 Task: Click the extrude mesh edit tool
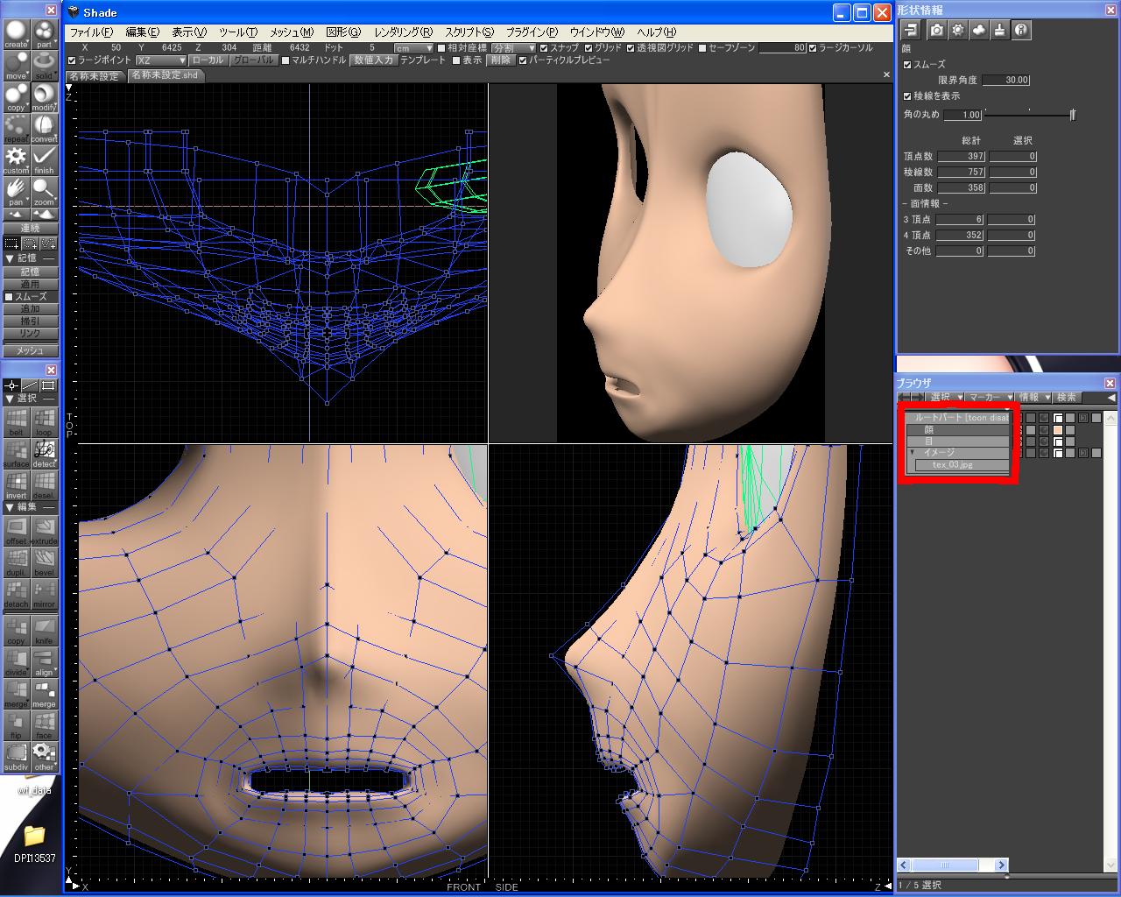[44, 532]
